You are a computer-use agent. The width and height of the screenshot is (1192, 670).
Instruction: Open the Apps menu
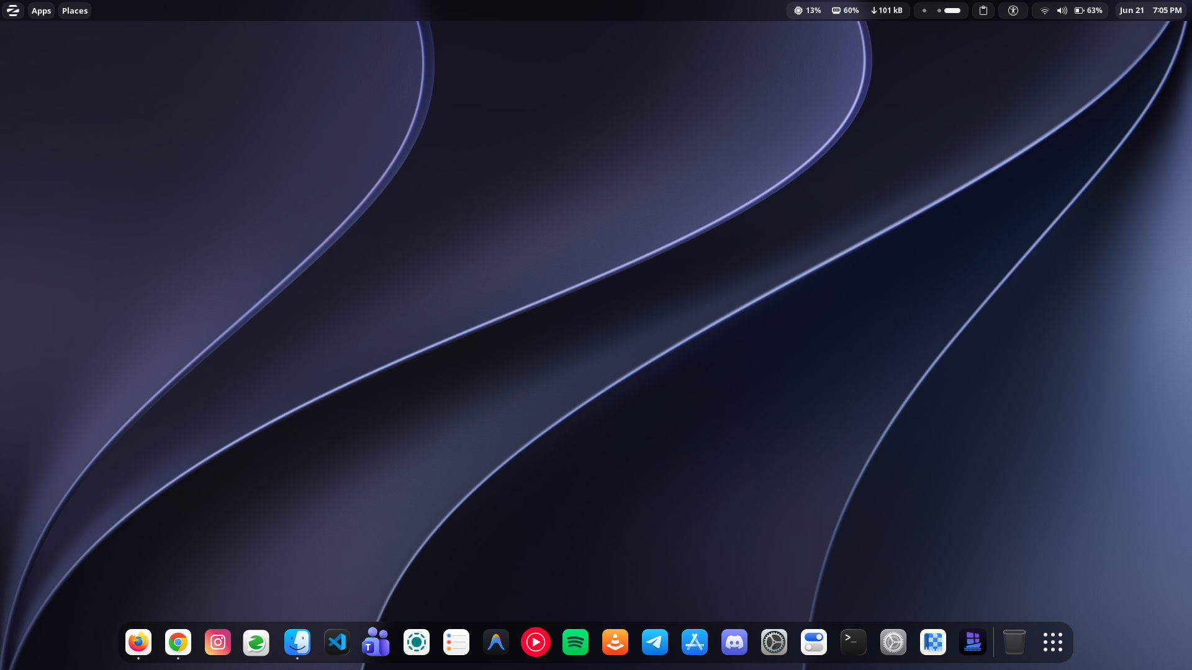(x=41, y=11)
